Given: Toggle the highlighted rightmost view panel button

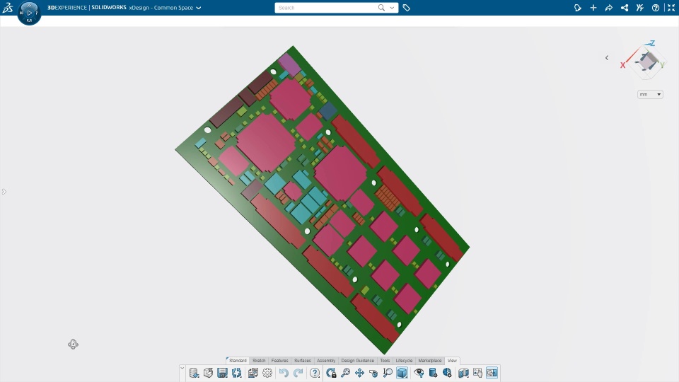Looking at the screenshot, I should coord(492,373).
